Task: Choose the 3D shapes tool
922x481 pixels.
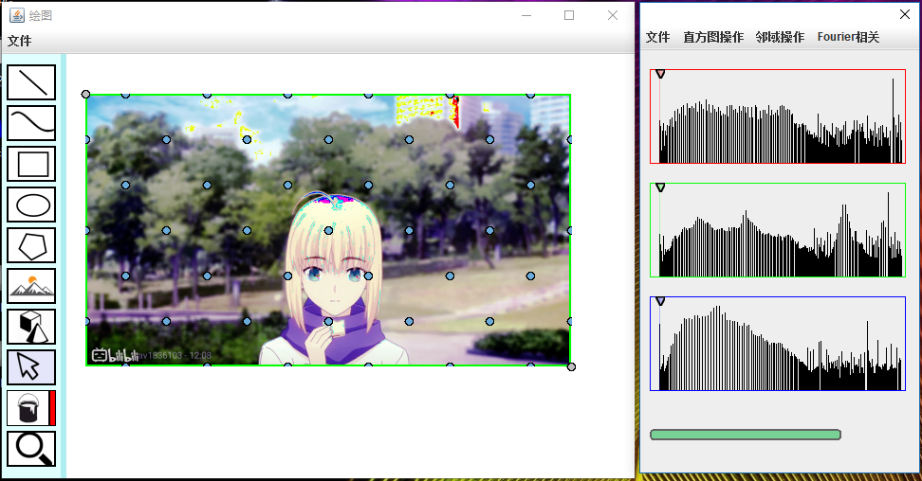Action: [x=31, y=327]
